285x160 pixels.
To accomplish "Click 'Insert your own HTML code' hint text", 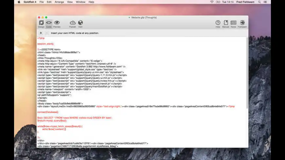I will click(75, 33).
